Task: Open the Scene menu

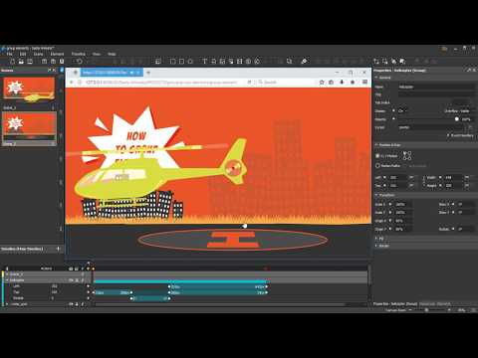Action: [38, 54]
